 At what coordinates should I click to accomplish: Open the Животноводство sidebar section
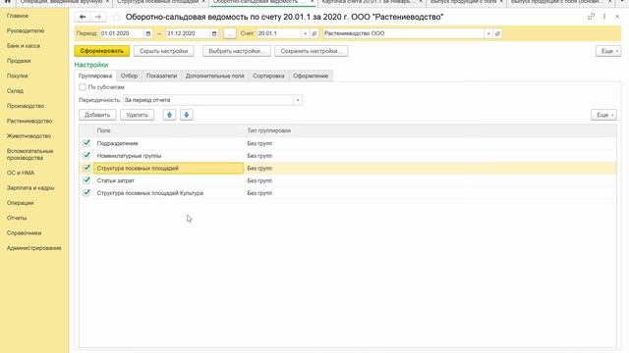(x=29, y=136)
